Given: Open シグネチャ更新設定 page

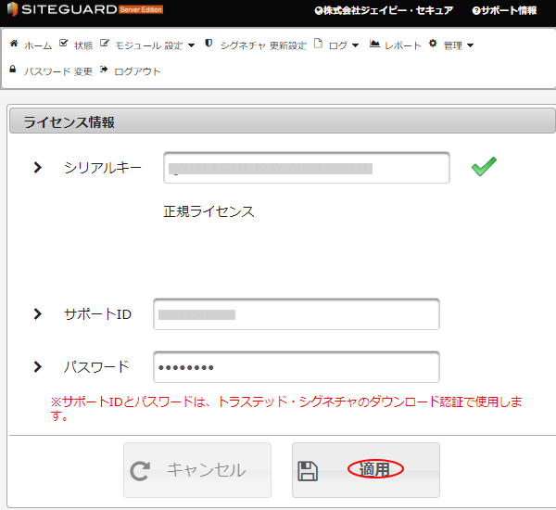Looking at the screenshot, I should 263,45.
